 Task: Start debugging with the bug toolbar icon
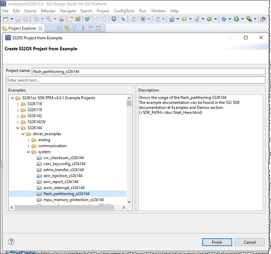224,19
